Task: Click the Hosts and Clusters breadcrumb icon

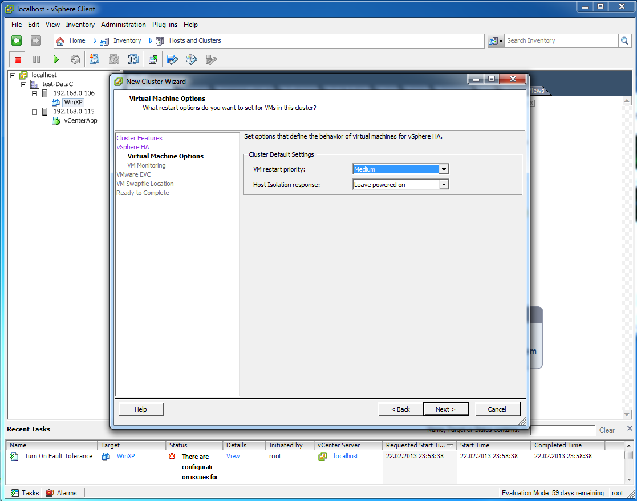Action: click(x=160, y=41)
